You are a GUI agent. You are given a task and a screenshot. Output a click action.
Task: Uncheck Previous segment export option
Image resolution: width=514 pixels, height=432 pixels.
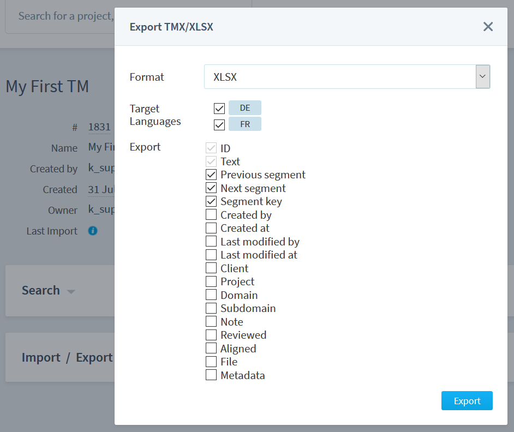[x=211, y=175]
